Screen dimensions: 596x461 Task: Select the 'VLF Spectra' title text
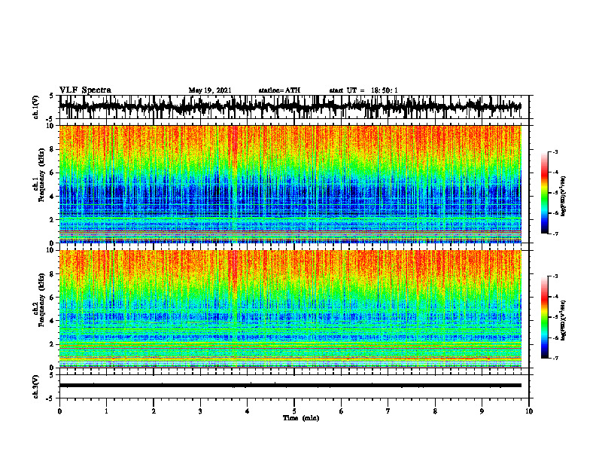(85, 90)
